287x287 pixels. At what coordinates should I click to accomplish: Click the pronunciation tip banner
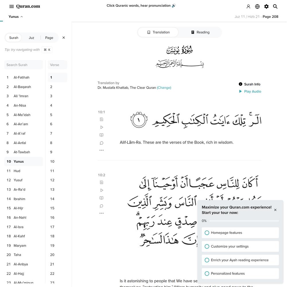[x=141, y=6]
